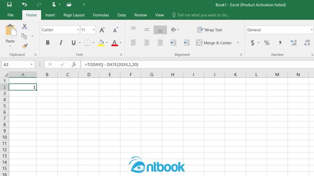Toggle the highlighted Bottom Align button
Image resolution: width=314 pixels, height=176 pixels.
160,30
